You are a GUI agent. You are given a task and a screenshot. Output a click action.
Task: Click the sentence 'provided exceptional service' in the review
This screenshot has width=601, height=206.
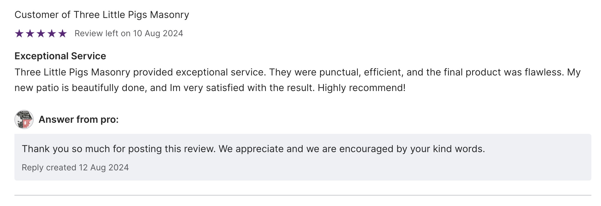[x=199, y=72]
